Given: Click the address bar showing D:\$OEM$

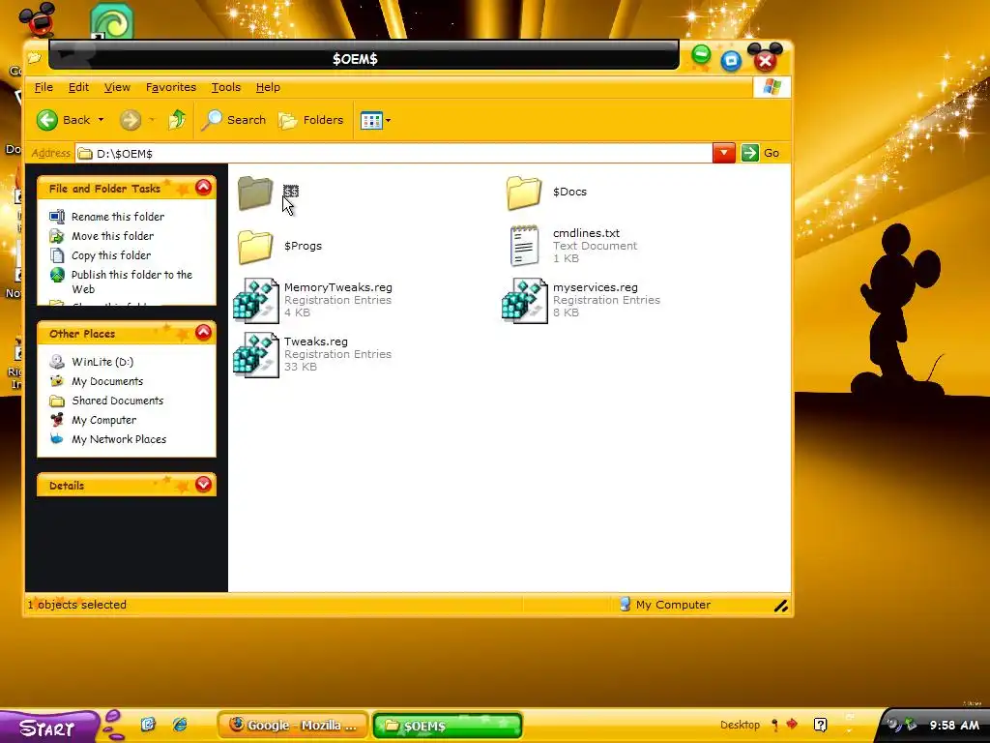Looking at the screenshot, I should click(394, 154).
